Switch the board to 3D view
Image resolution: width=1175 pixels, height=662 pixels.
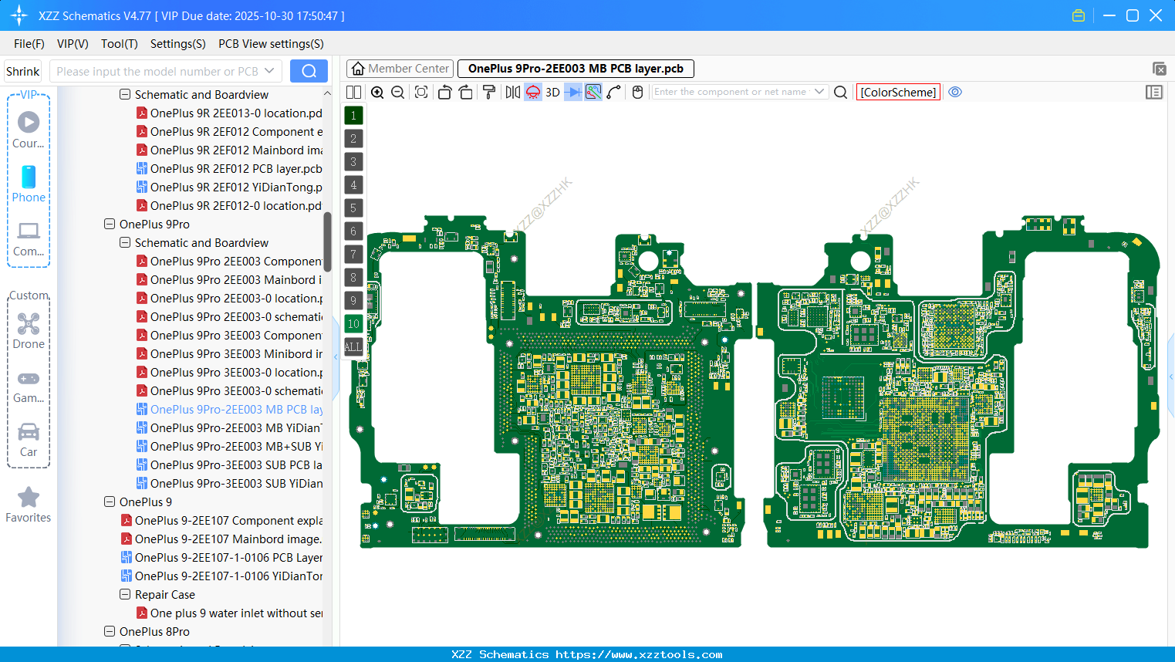tap(552, 92)
